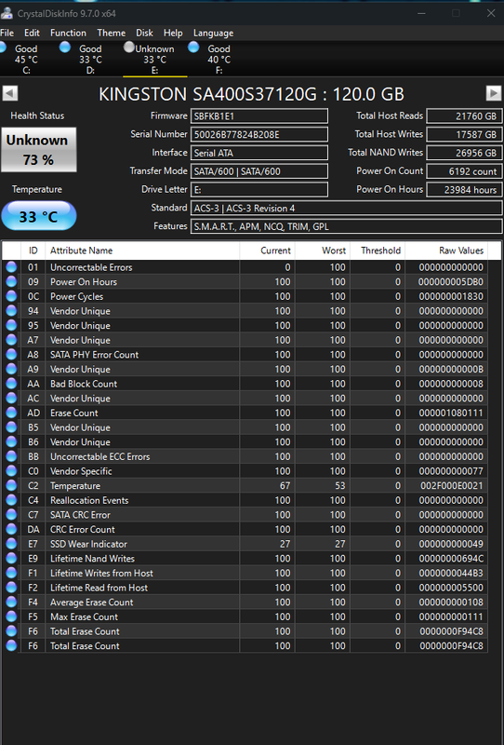
Task: Click the Interface field Serial ATA
Action: click(x=259, y=153)
